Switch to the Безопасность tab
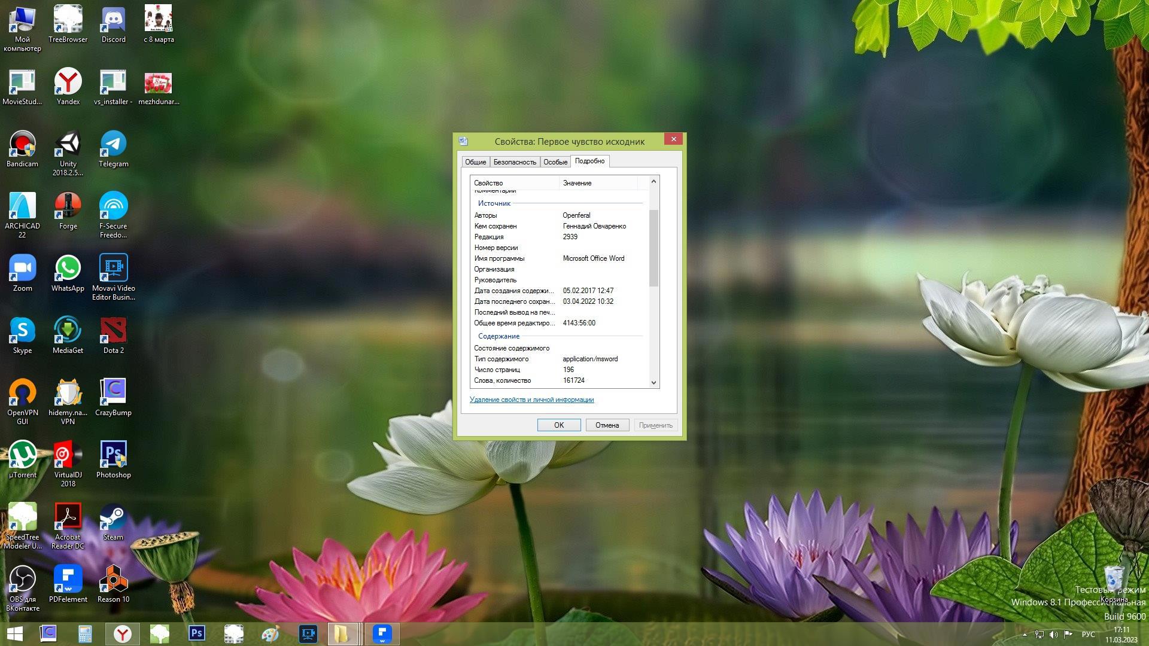1149x646 pixels. pyautogui.click(x=514, y=162)
